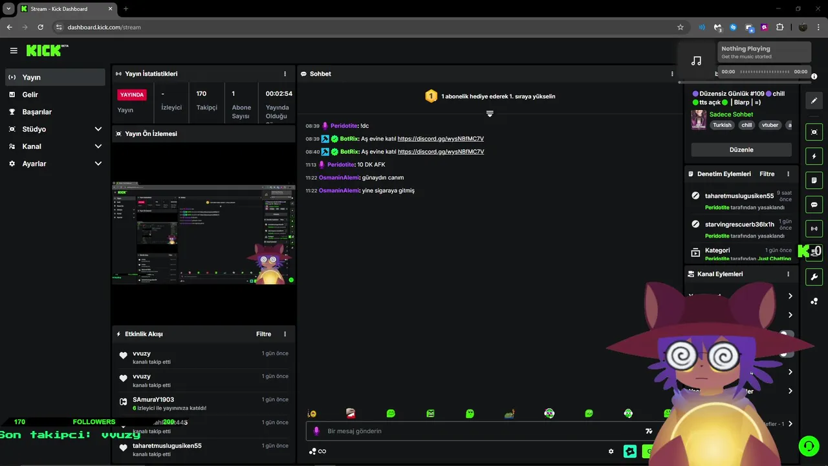Screen dimensions: 828x466
Task: Click the SAmuraY1903 activity entry
Action: click(x=204, y=403)
